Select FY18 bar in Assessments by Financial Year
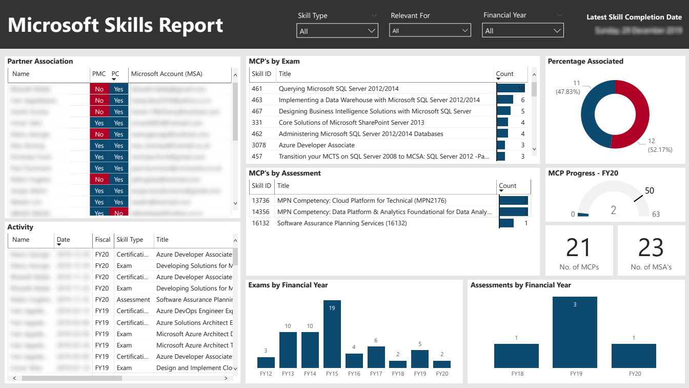Viewport: 689px width, 388px height. (x=516, y=356)
